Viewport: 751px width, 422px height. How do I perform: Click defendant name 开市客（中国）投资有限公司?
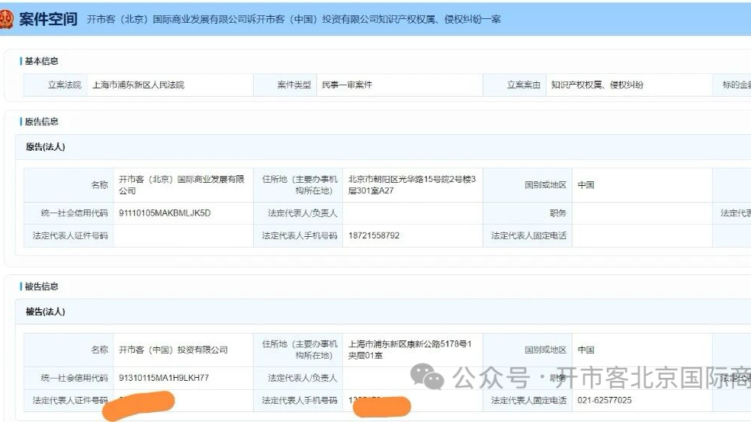point(174,350)
